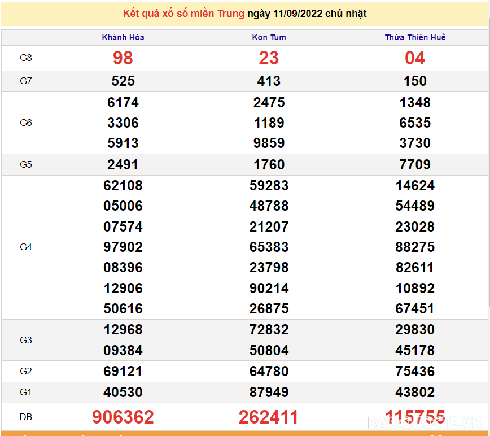Image resolution: width=490 pixels, height=436 pixels.
Task: Click Kon Tum G8 result 23
Action: [269, 58]
